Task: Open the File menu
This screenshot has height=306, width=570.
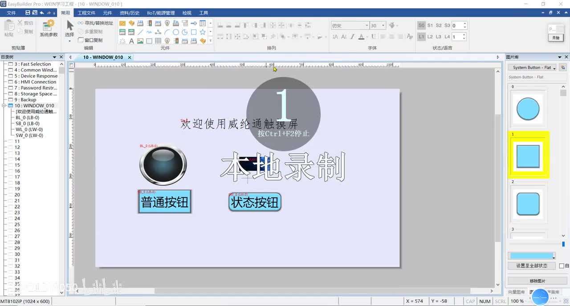Action: click(x=11, y=13)
